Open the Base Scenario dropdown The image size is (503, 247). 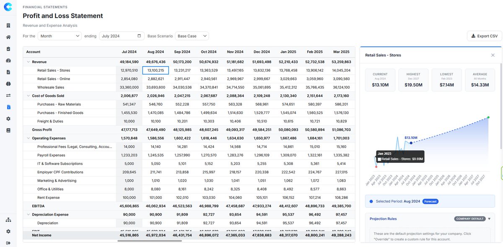click(x=192, y=36)
